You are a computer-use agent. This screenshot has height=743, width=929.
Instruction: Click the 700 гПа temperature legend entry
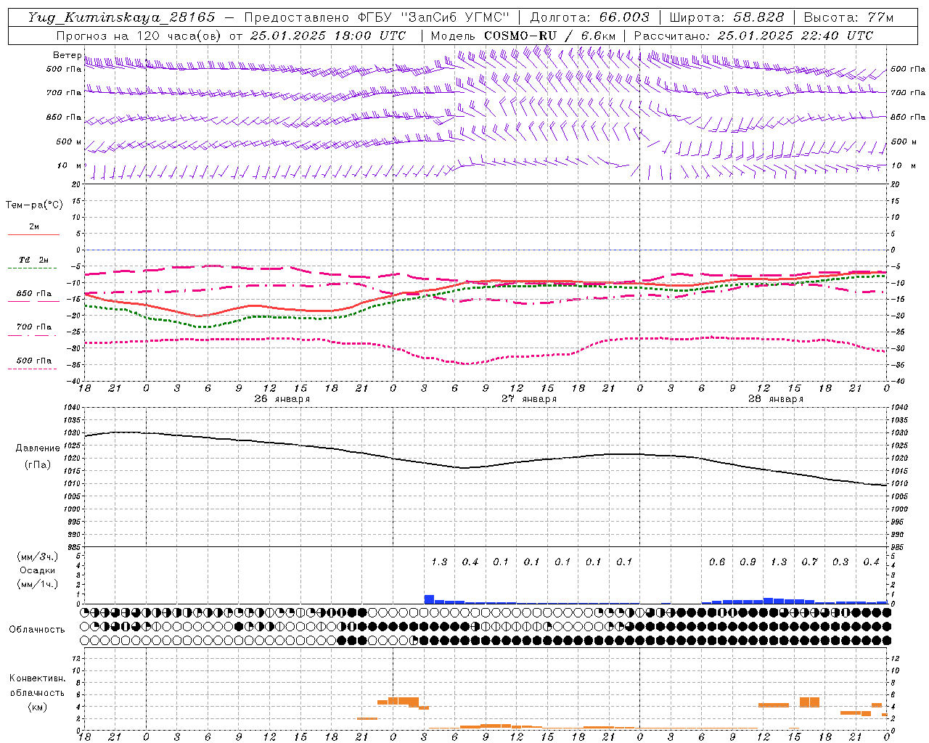(34, 327)
